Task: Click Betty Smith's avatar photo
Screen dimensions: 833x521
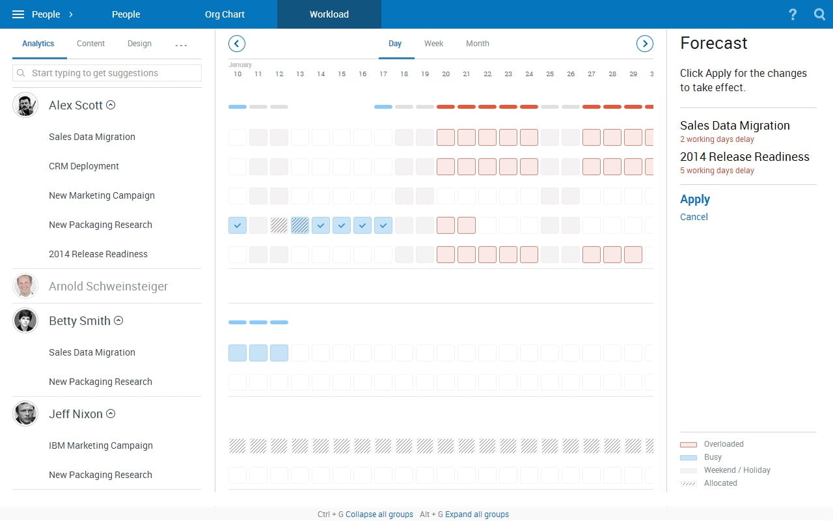Action: tap(25, 320)
